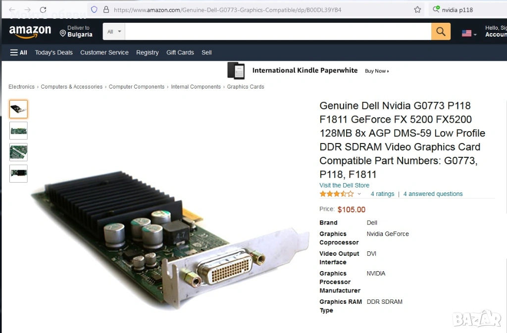Click the tracking protection shield icon
Screen dimensions: 507x333
pyautogui.click(x=94, y=10)
